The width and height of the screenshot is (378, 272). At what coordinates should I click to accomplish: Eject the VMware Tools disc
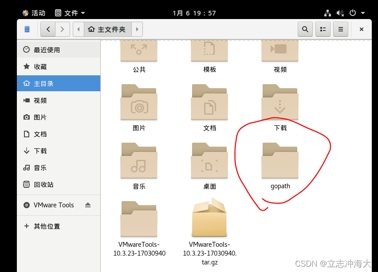click(88, 205)
